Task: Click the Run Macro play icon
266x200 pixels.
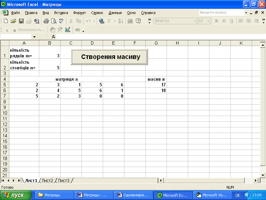Action: (x=7, y=30)
